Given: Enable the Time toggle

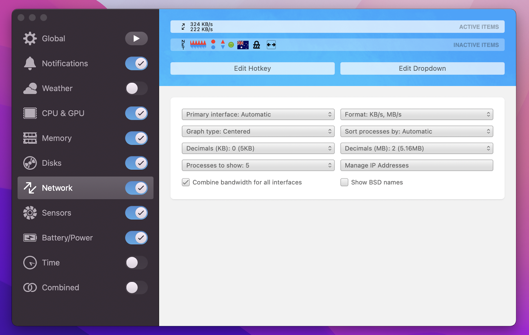Looking at the screenshot, I should (136, 263).
